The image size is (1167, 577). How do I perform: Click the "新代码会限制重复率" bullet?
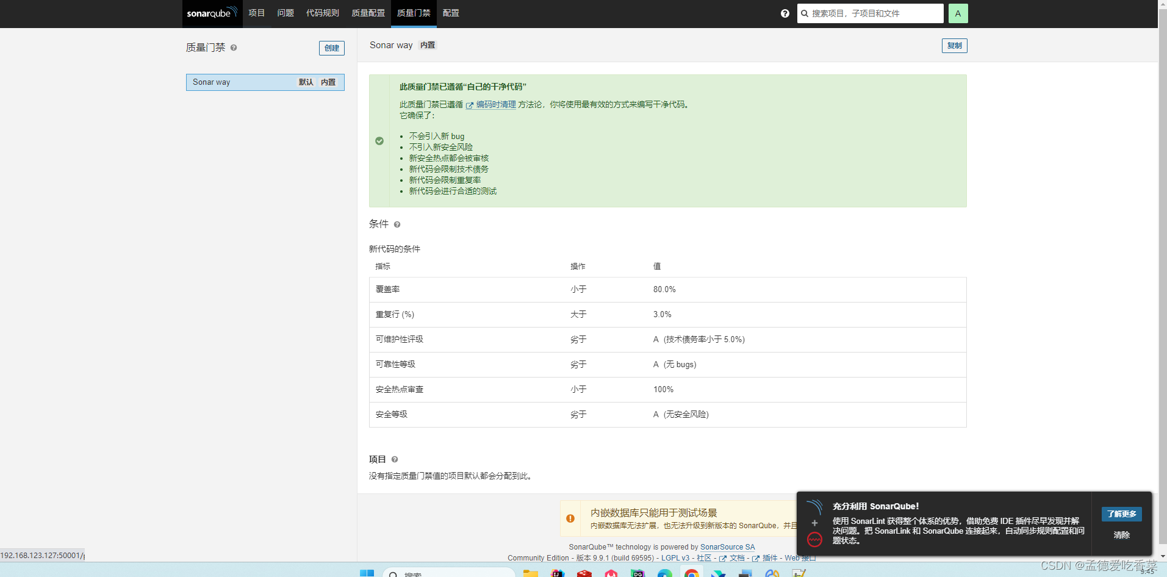445,181
